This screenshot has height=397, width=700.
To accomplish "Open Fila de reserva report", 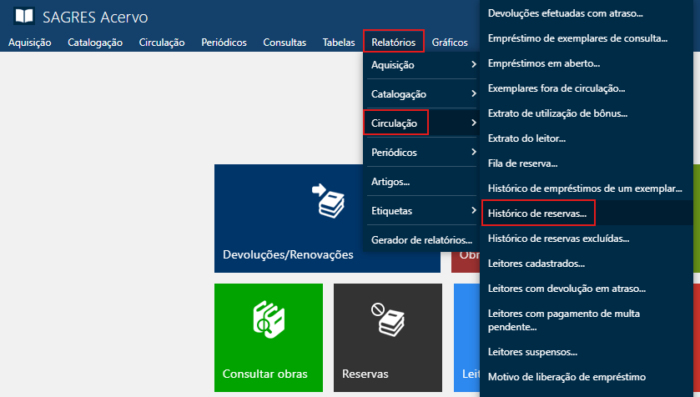I will point(522,163).
